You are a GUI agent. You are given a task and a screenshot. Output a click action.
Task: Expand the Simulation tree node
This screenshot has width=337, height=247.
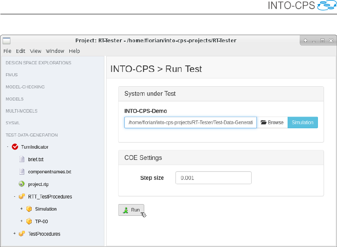click(22, 209)
